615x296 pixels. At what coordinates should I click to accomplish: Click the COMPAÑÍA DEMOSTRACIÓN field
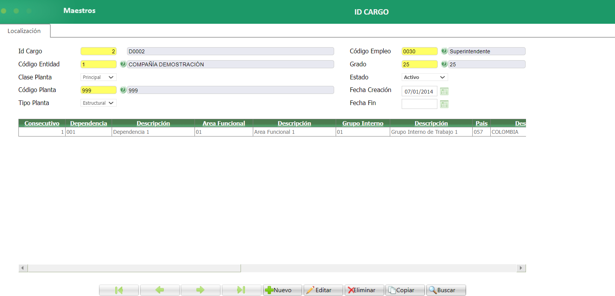pos(230,64)
